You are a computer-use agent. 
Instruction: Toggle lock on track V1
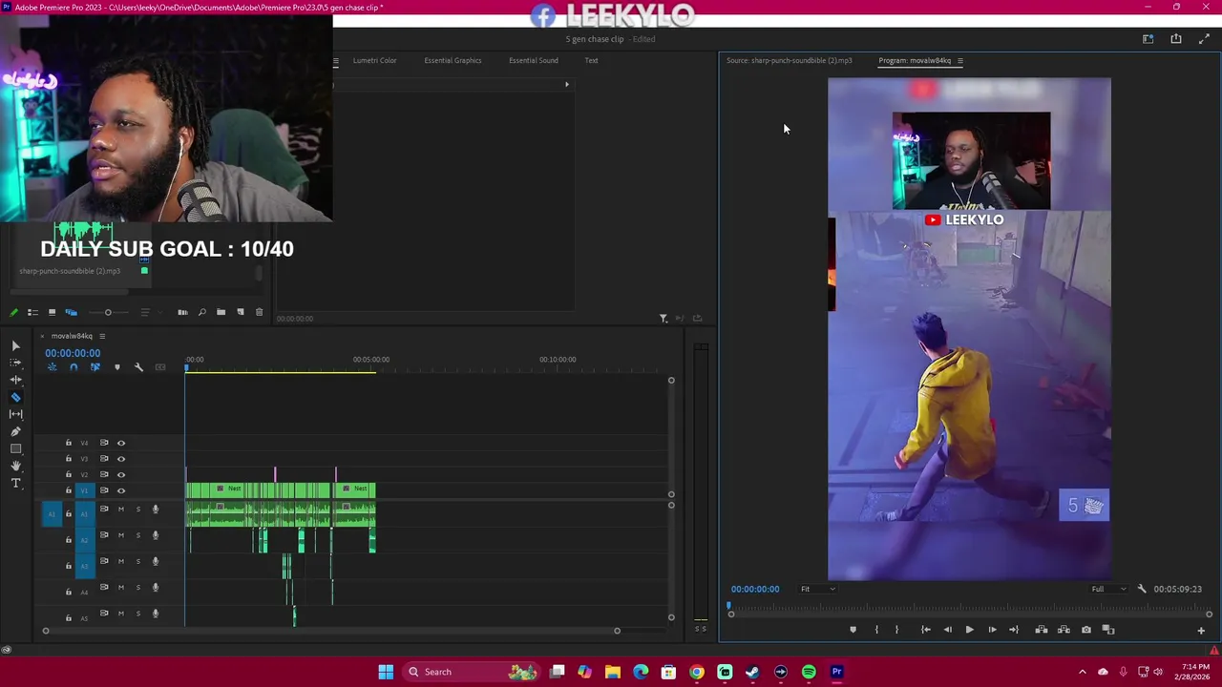(x=68, y=490)
